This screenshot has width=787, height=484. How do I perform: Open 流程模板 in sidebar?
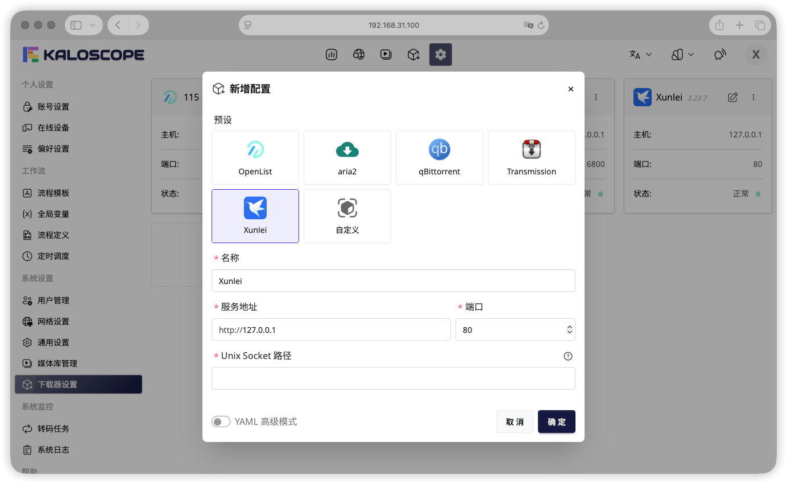click(x=78, y=193)
